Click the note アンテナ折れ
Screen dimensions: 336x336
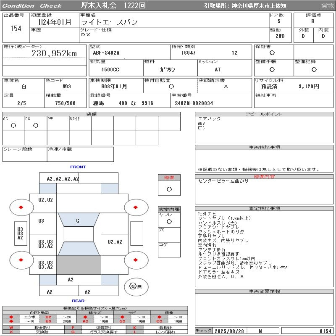tap(212, 249)
